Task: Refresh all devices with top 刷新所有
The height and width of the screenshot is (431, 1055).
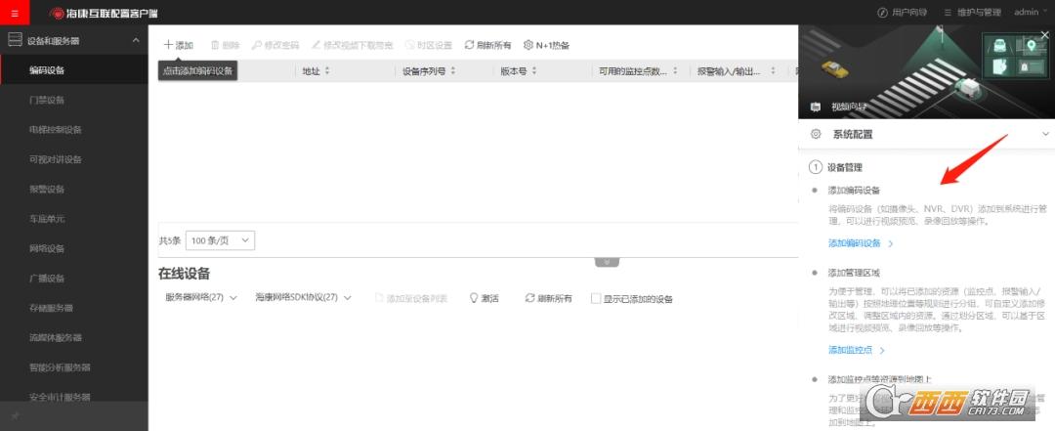Action: [x=487, y=45]
